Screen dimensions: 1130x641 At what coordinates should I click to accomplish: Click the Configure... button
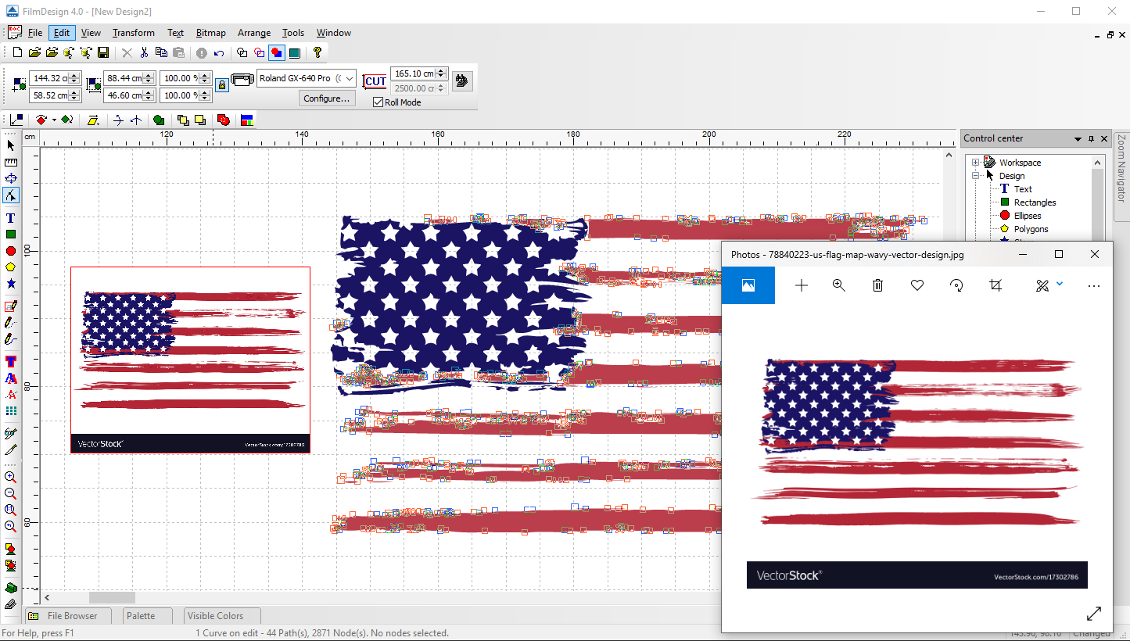[327, 98]
